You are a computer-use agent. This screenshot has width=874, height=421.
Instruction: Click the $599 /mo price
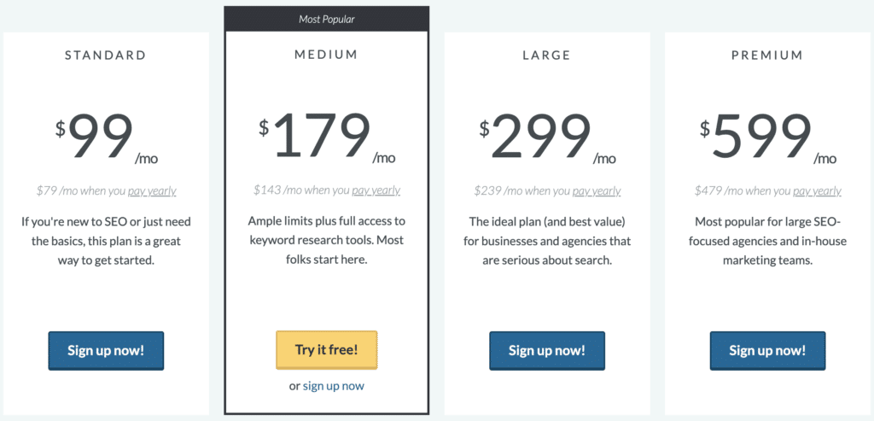click(767, 137)
